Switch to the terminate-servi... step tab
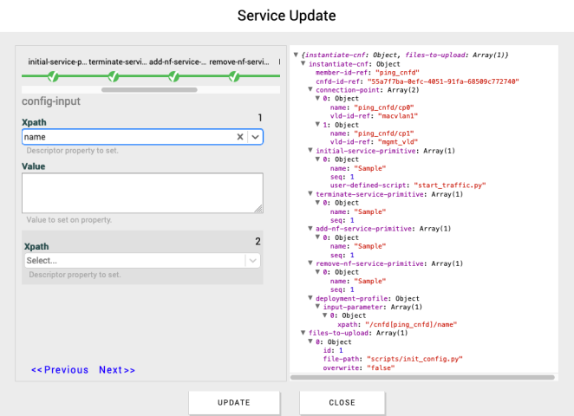Viewport: 574px width, 416px height. 116,62
